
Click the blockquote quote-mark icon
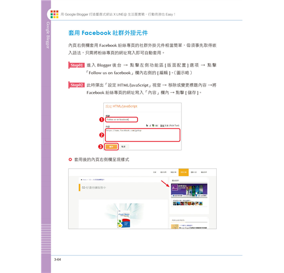[156, 126]
